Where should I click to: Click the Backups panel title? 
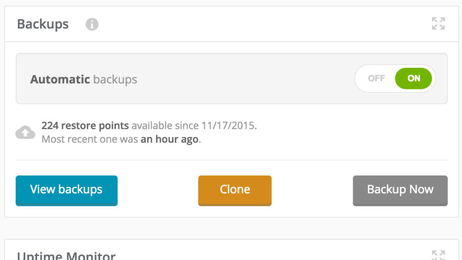[43, 24]
